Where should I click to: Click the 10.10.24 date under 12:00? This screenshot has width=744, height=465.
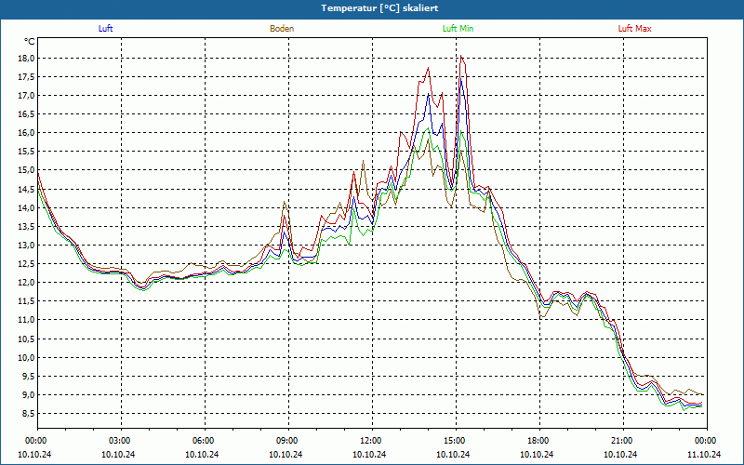(369, 454)
